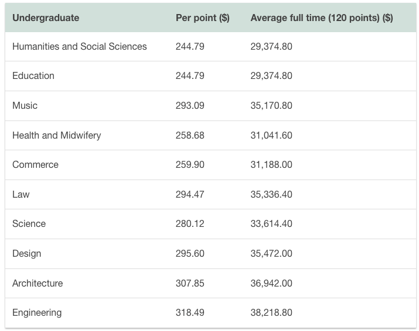This screenshot has height=331, width=419.
Task: Select Commerce full time fee 31,188.00
Action: 271,164
